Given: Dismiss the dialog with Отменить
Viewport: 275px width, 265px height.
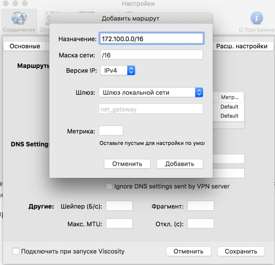Looking at the screenshot, I should pos(127,164).
